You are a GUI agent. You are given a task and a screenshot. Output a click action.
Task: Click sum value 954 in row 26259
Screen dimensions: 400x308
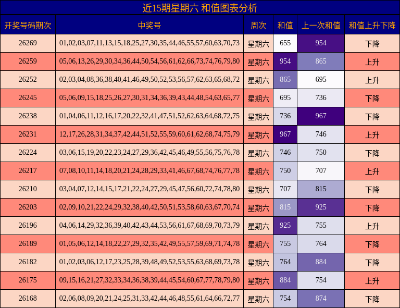tap(285, 61)
